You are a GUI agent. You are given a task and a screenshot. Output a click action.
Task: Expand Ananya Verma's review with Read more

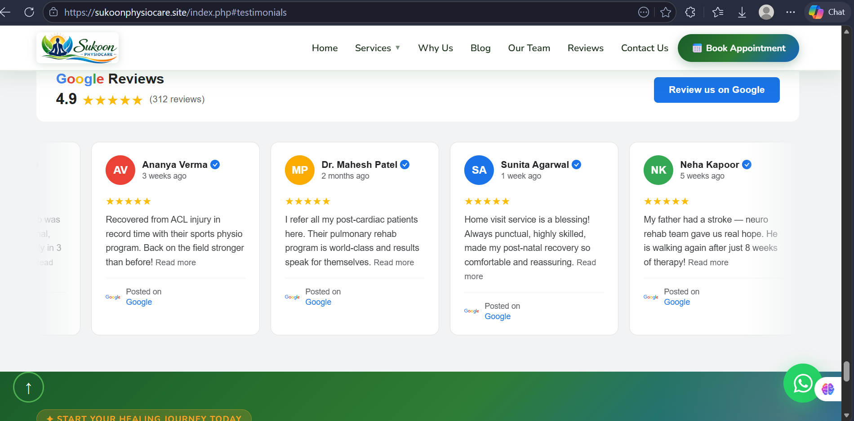coord(175,263)
